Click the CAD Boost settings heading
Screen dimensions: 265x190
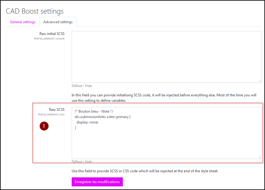click(x=35, y=11)
